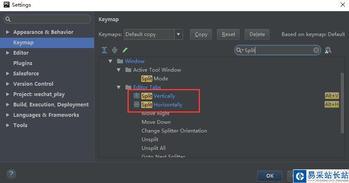
Task: Clear the Split search text with the X icon
Action: point(316,50)
